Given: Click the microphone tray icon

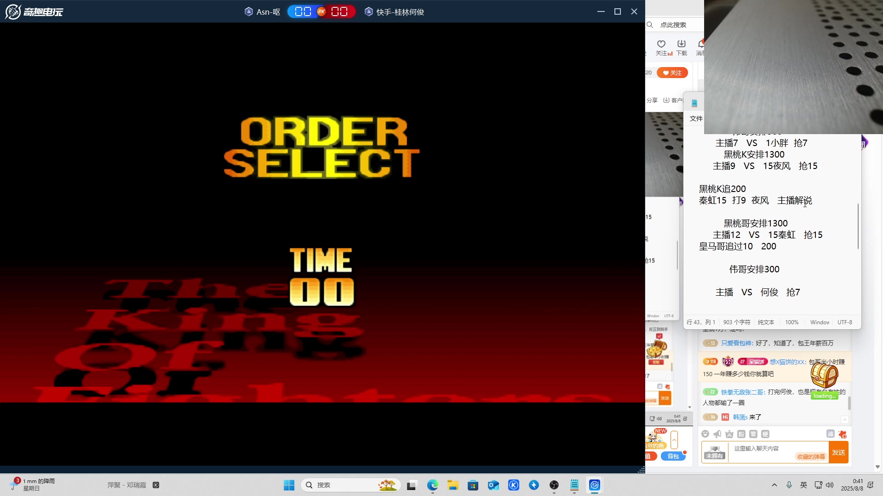Looking at the screenshot, I should tap(789, 485).
